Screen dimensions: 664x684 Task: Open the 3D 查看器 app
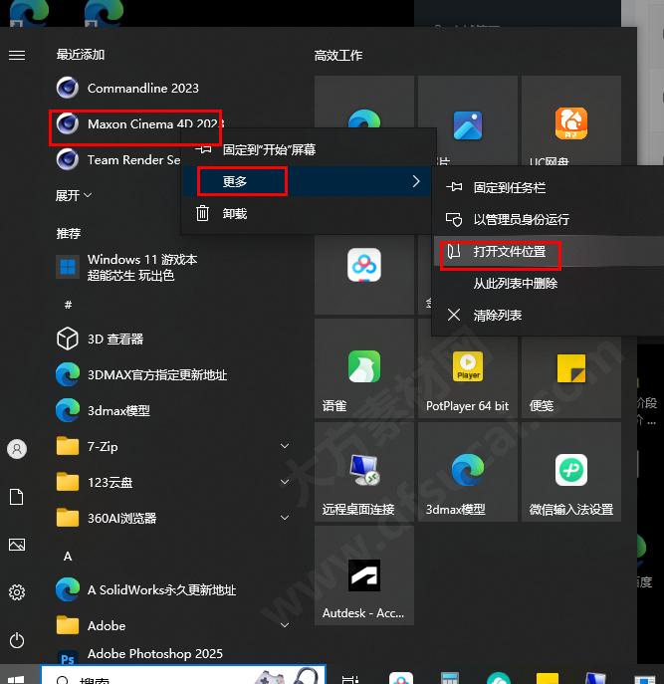pyautogui.click(x=100, y=339)
